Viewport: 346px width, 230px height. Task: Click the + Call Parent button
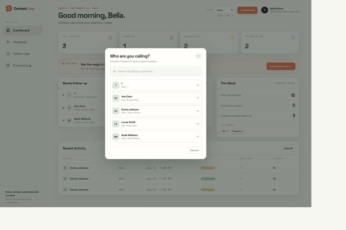coord(247,10)
